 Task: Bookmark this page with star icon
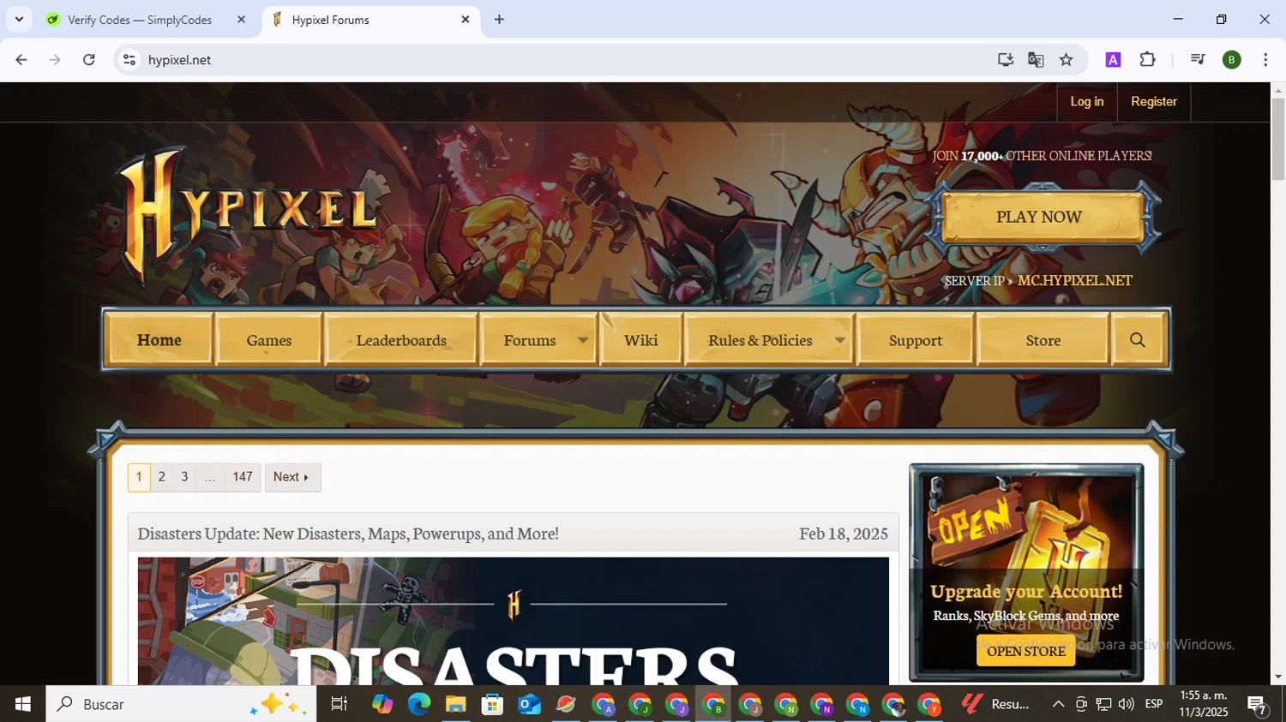pos(1066,60)
